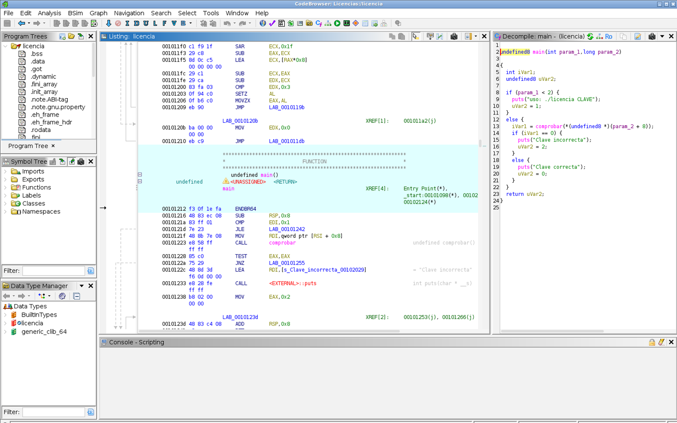Toggle the Listing mouse hover mode button
The width and height of the screenshot is (677, 423).
coord(415,36)
